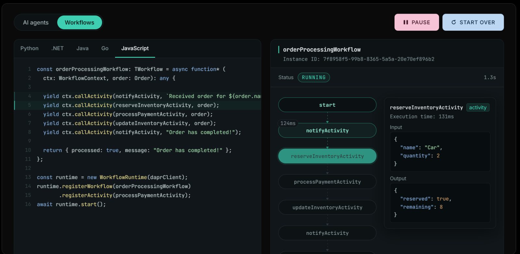Click the "name": "Car" line in Input

tap(421, 147)
